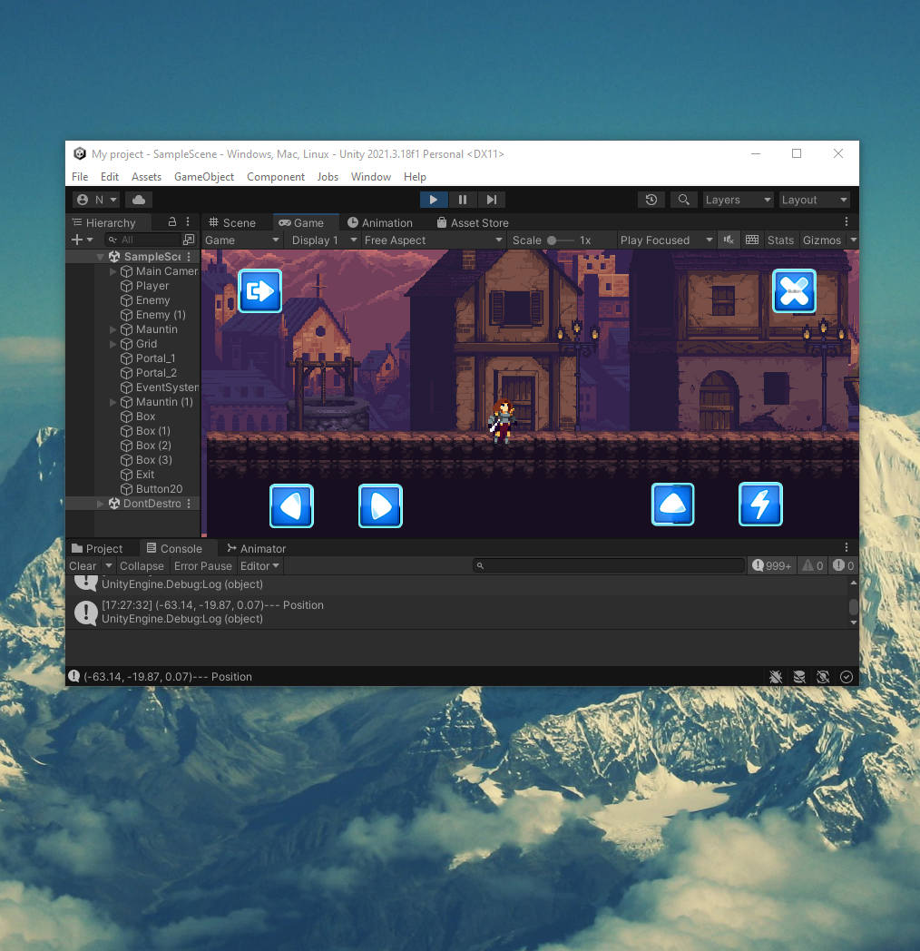Click the Console search field

click(608, 566)
